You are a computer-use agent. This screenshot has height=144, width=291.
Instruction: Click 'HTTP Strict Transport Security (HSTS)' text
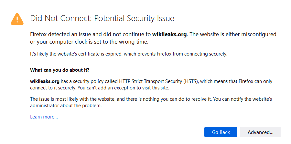coord(153,82)
